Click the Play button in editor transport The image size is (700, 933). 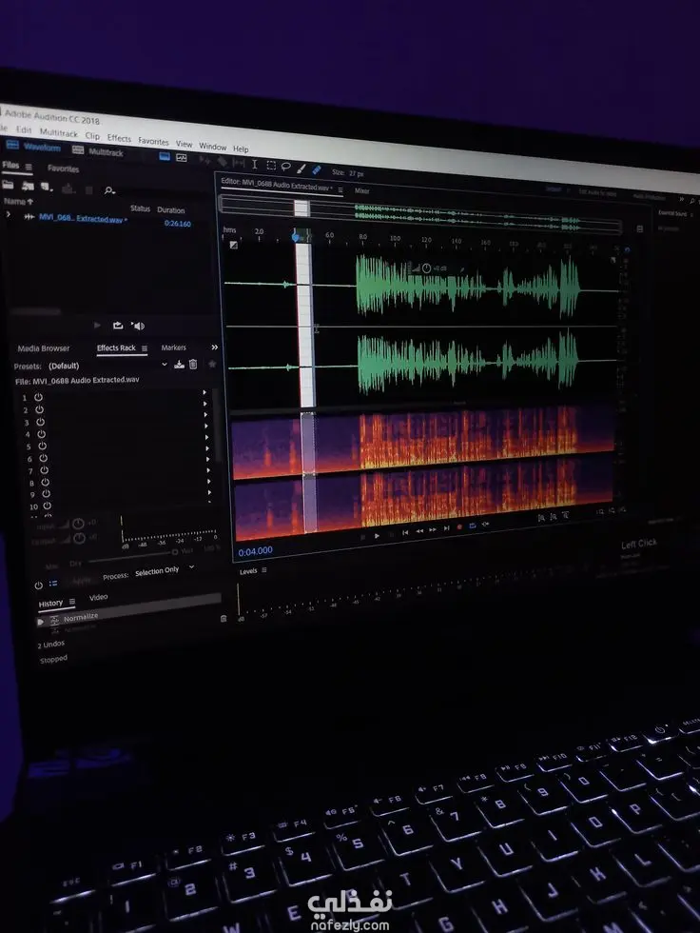coord(377,535)
